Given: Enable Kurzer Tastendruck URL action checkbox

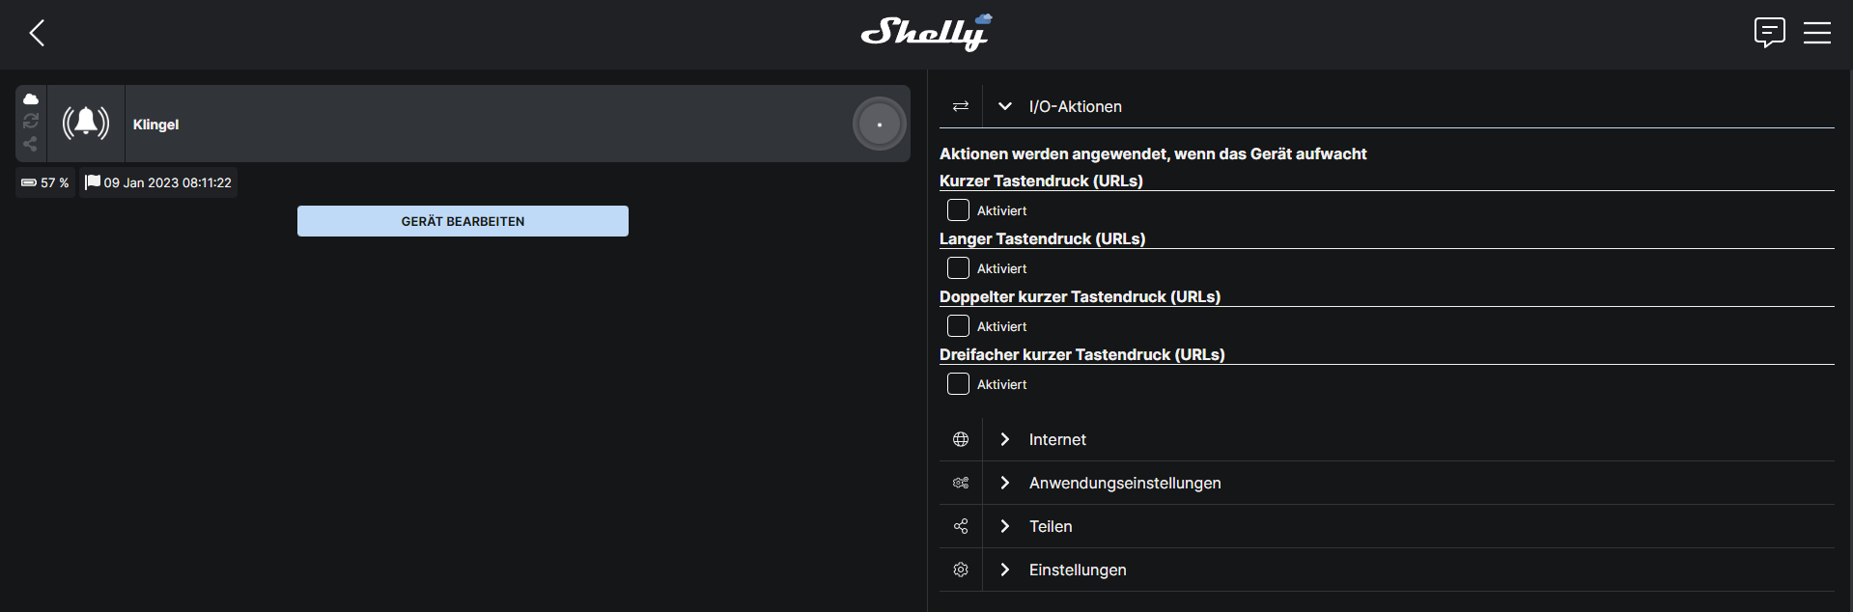Looking at the screenshot, I should coord(958,210).
